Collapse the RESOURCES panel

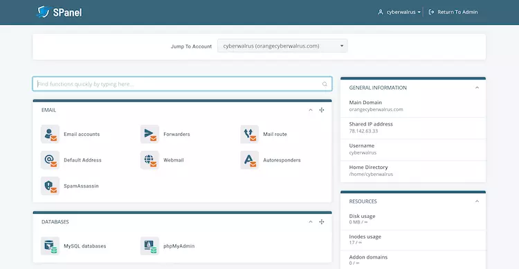477,201
